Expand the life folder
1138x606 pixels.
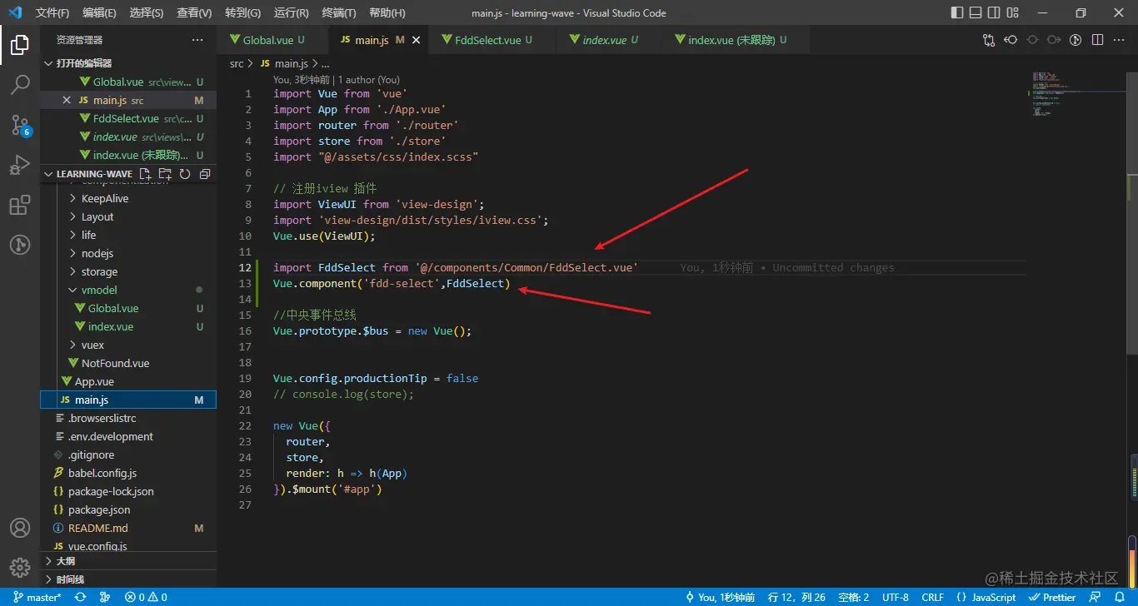point(128,235)
